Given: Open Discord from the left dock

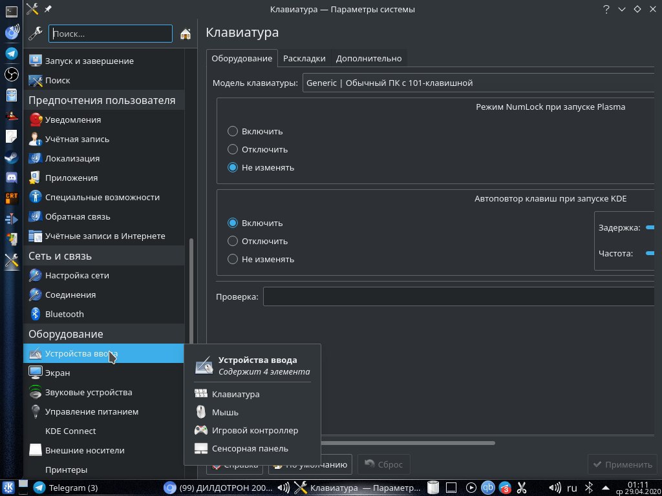Looking at the screenshot, I should (12, 178).
